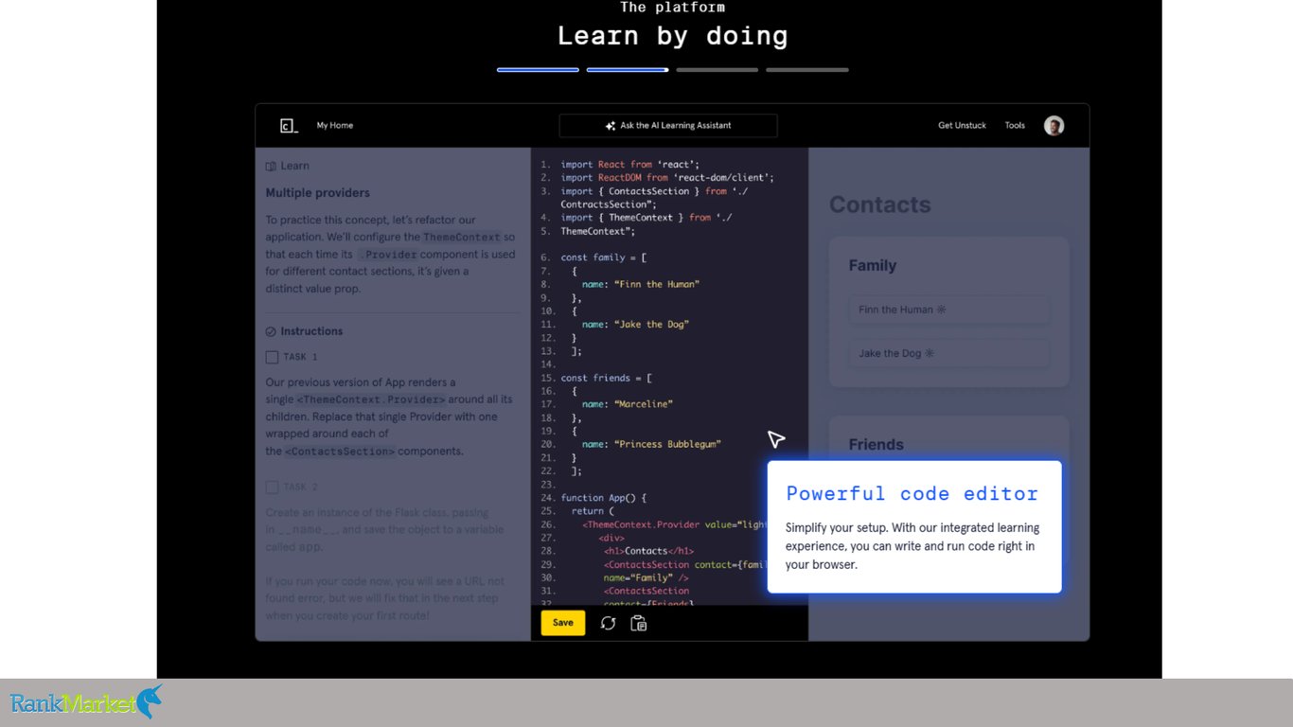Open the My Home link
Screen dimensions: 1293x727
coord(335,125)
